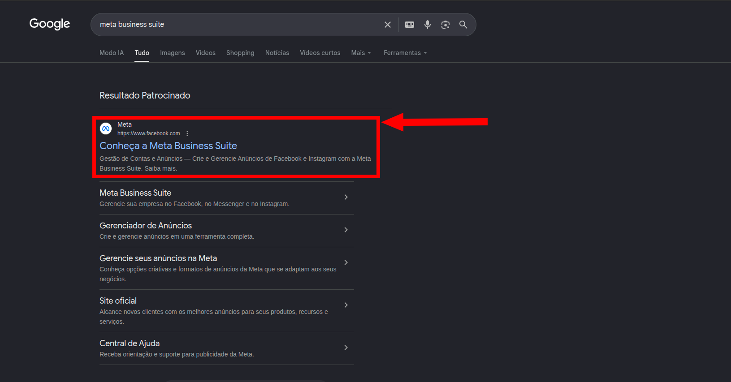This screenshot has width=731, height=382.
Task: Expand the Gerencie seus anúncios na Meta chevron
Action: pyautogui.click(x=346, y=262)
